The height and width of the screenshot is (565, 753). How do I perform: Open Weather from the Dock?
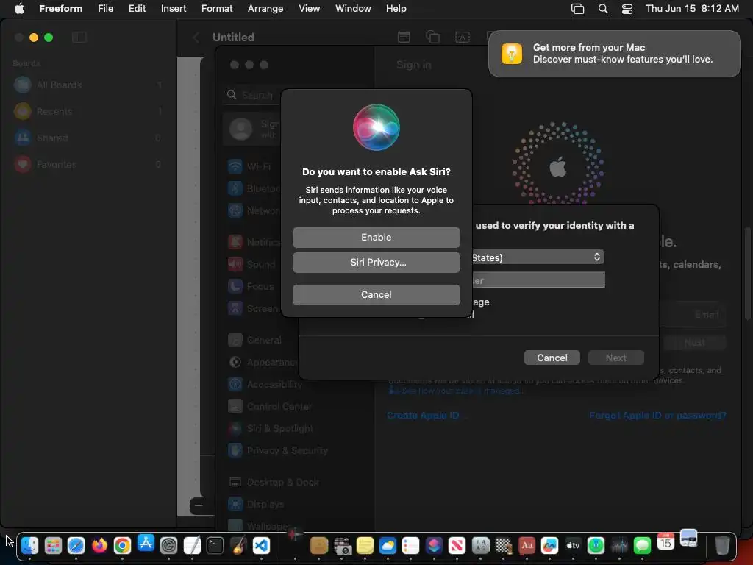click(388, 545)
